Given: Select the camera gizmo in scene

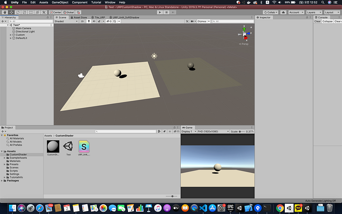Looking at the screenshot, I should (x=81, y=75).
